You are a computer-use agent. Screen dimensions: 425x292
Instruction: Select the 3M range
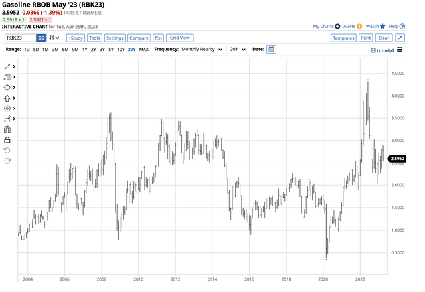coord(55,50)
